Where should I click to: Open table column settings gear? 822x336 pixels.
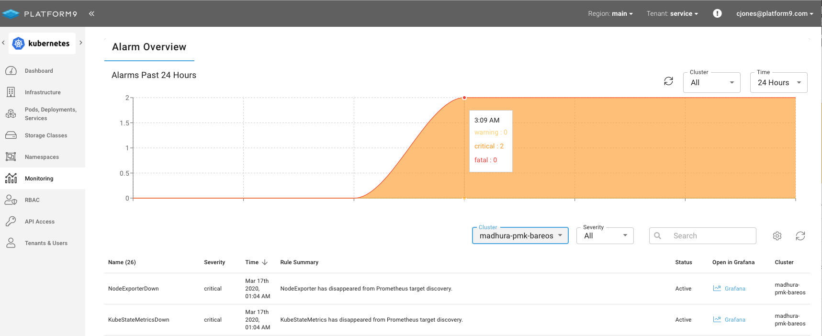[777, 236]
